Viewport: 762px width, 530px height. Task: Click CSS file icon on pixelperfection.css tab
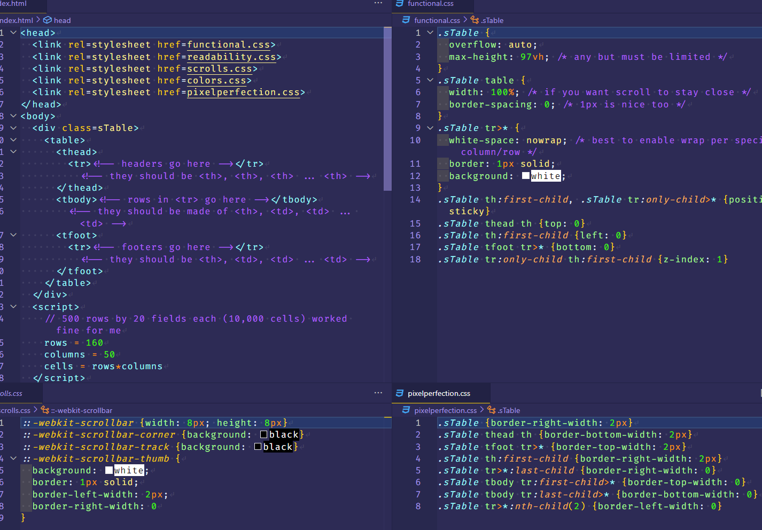399,393
